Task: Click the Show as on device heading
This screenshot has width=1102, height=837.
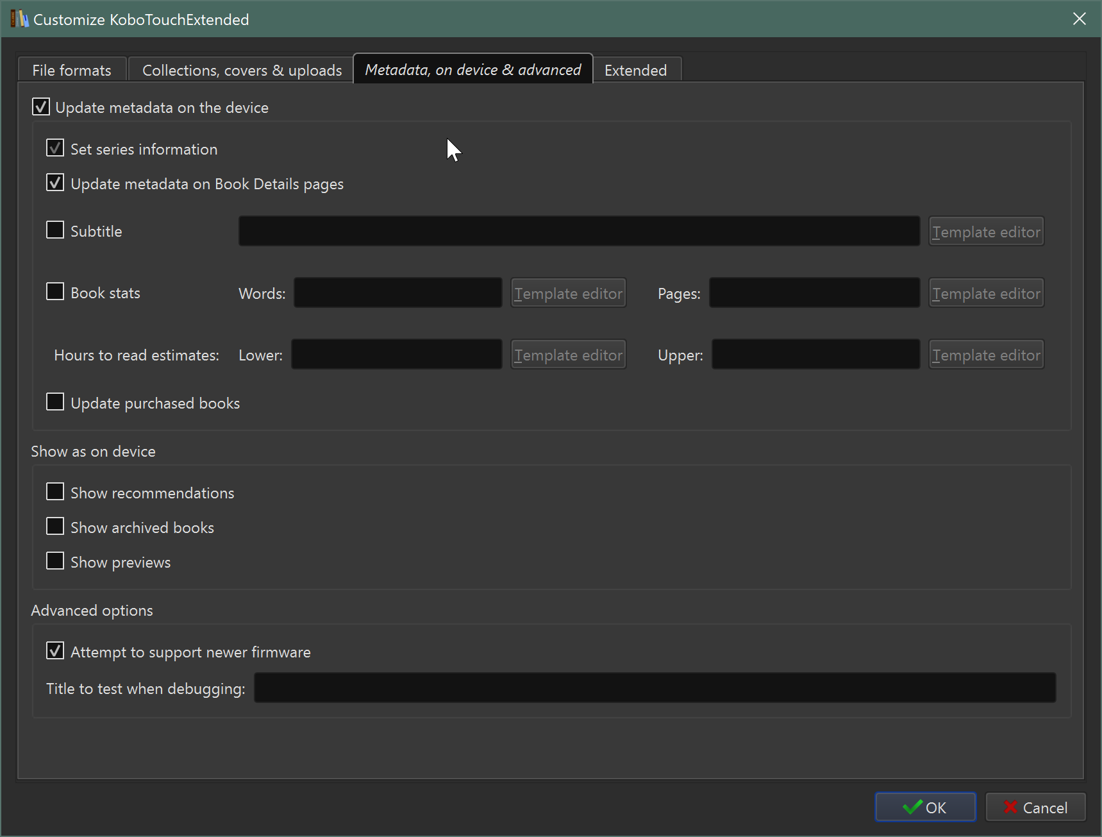Action: [x=93, y=452]
